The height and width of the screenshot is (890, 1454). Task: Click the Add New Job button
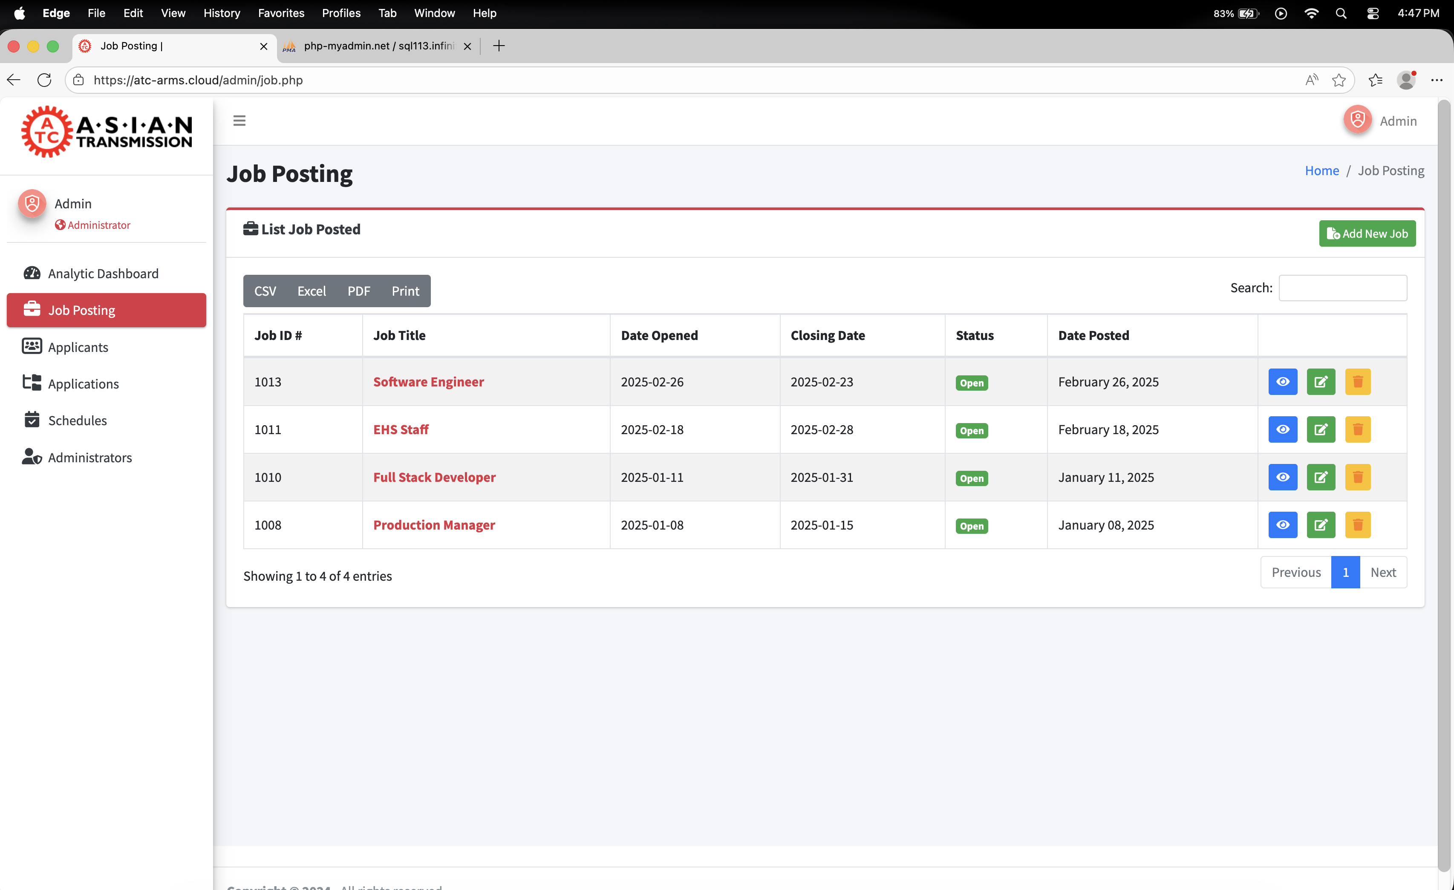click(1367, 233)
